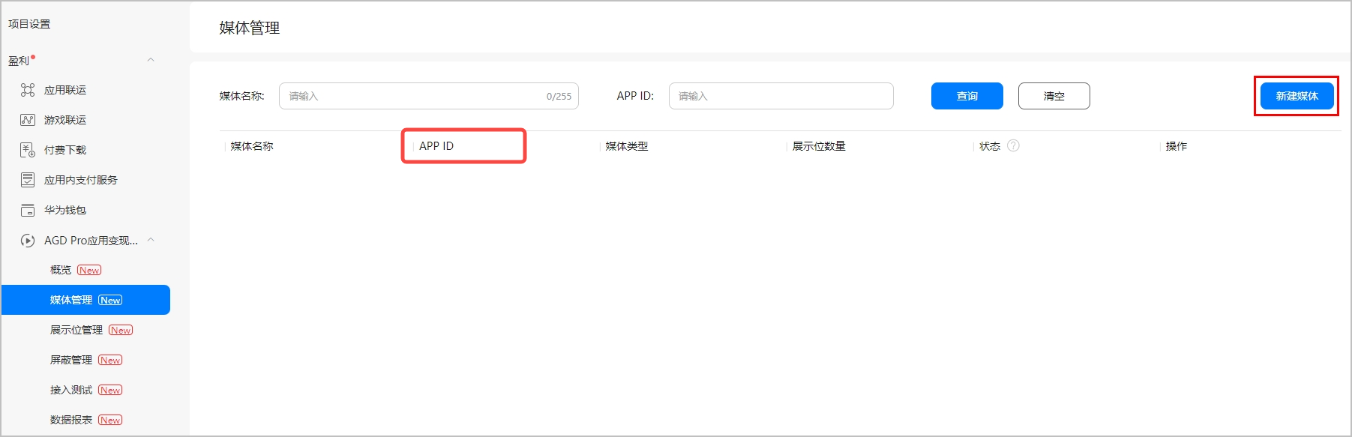Click the 盈利 section label
Screen dimensions: 1352x437
click(x=19, y=61)
